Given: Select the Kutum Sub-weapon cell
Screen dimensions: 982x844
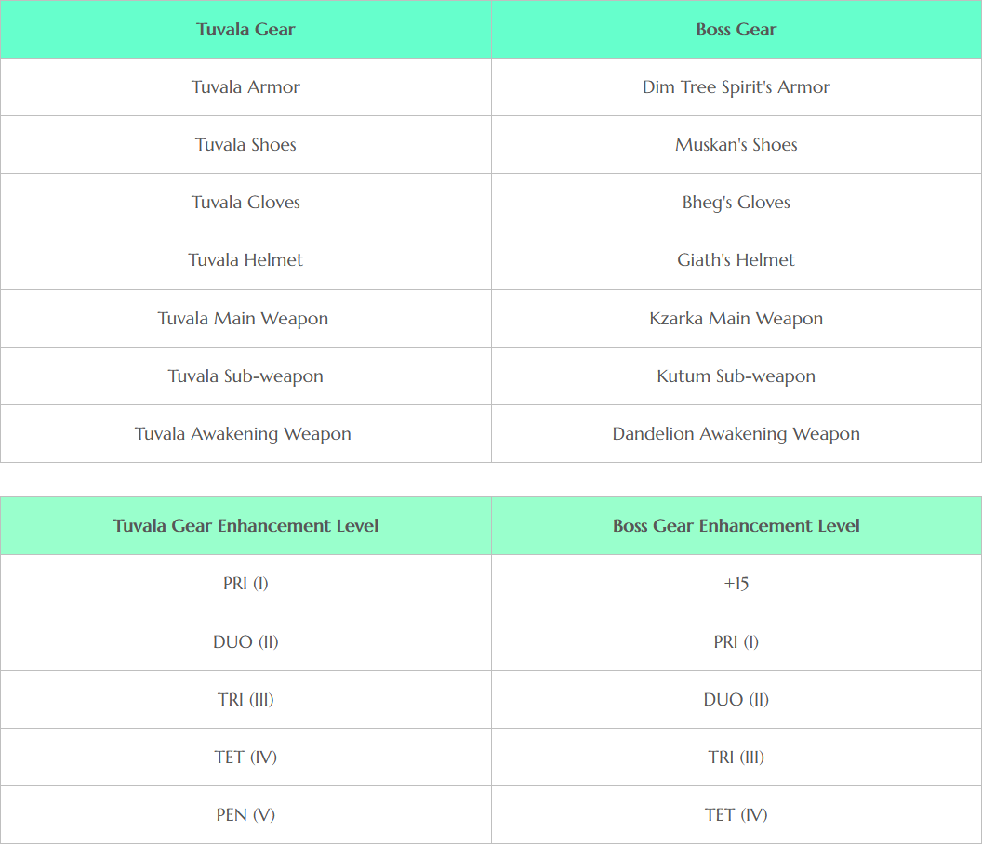Looking at the screenshot, I should [x=736, y=376].
